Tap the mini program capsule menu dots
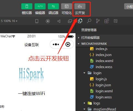This screenshot has height=111, width=133. coord(56,45)
